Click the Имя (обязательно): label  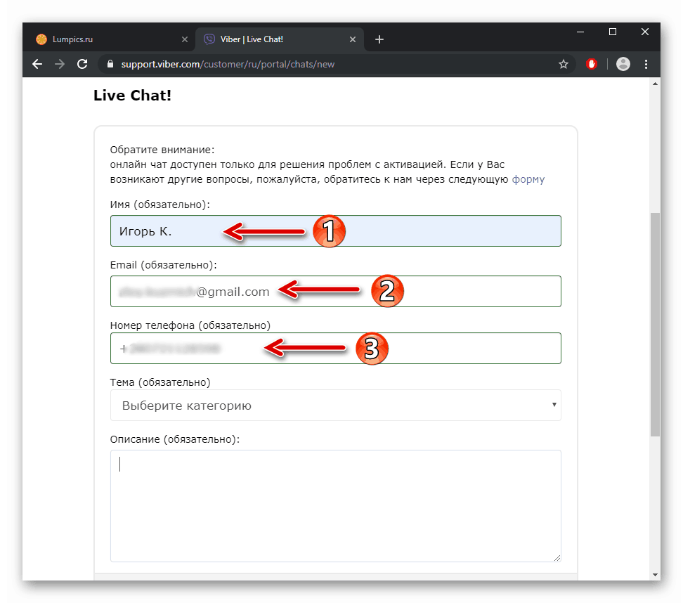click(160, 205)
